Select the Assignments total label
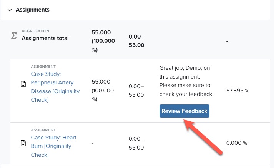The height and width of the screenshot is (168, 276). point(45,38)
